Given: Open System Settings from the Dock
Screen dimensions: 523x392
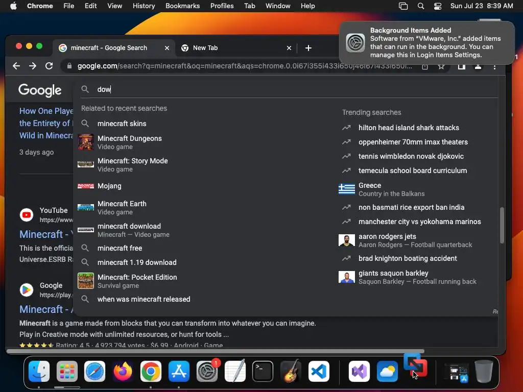Looking at the screenshot, I should coord(207,371).
